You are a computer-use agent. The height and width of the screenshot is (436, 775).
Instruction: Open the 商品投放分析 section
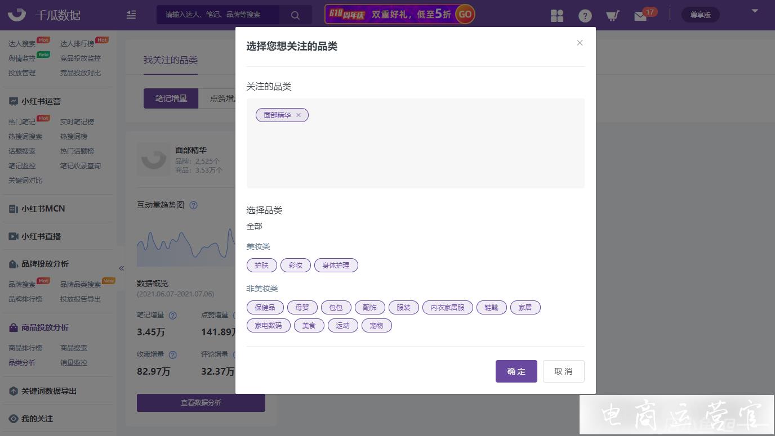click(x=38, y=327)
